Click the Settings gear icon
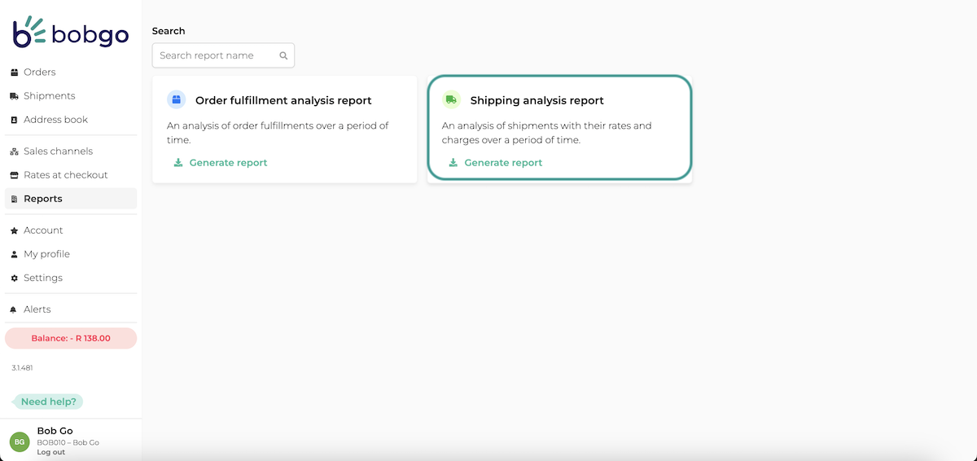The image size is (977, 461). click(x=14, y=278)
